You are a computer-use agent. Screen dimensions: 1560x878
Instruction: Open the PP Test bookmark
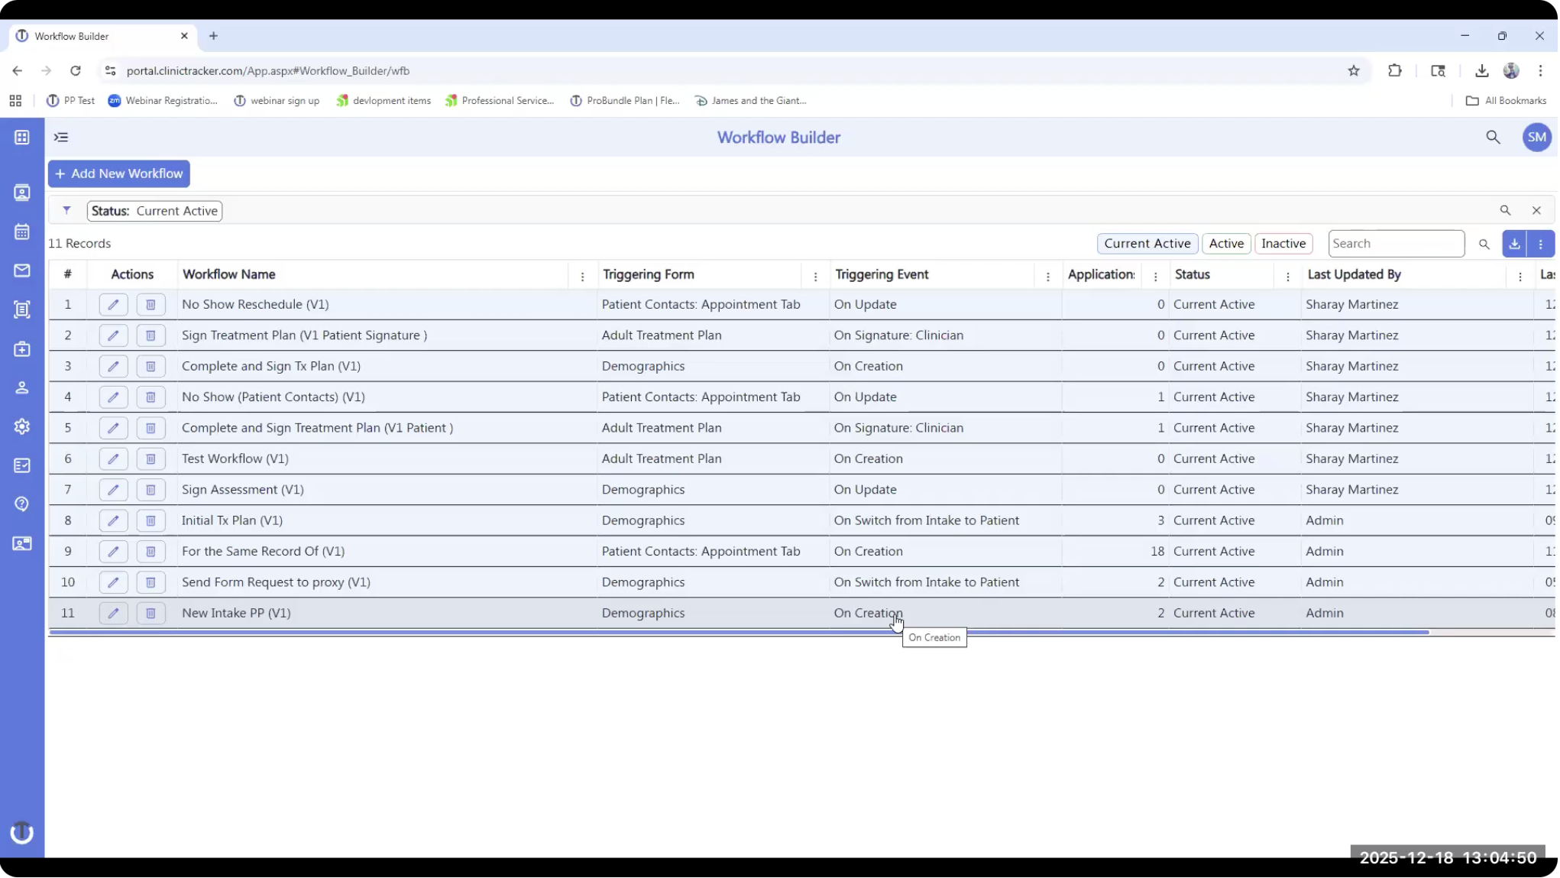coord(70,100)
